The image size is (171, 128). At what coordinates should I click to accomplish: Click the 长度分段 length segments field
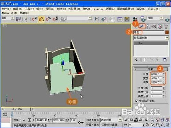pos(156,88)
